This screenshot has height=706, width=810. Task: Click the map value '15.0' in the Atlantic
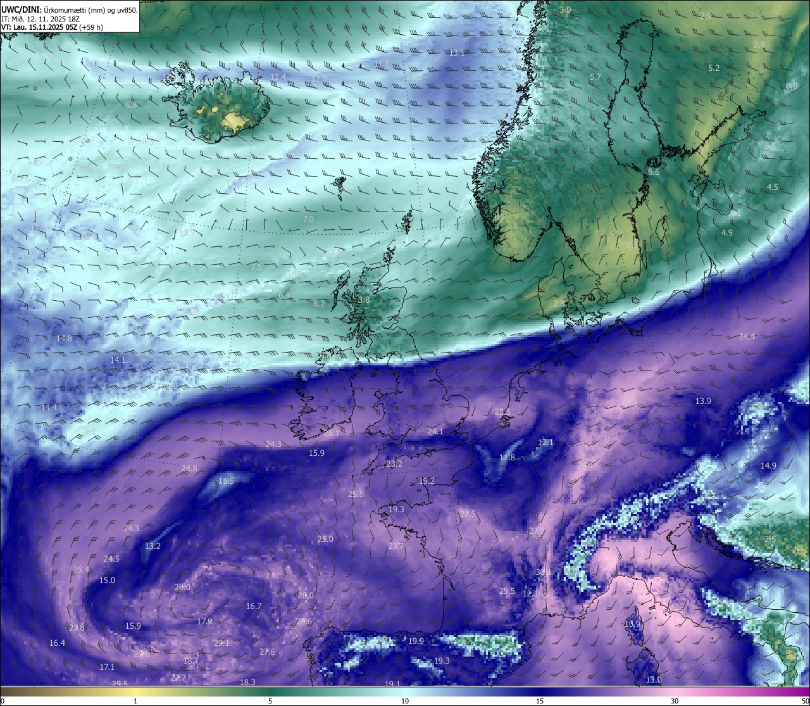107,581
